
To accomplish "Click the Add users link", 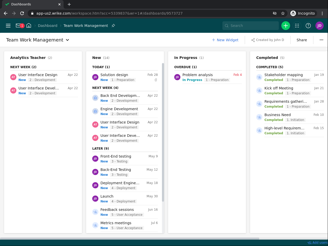I will click(x=317, y=243).
